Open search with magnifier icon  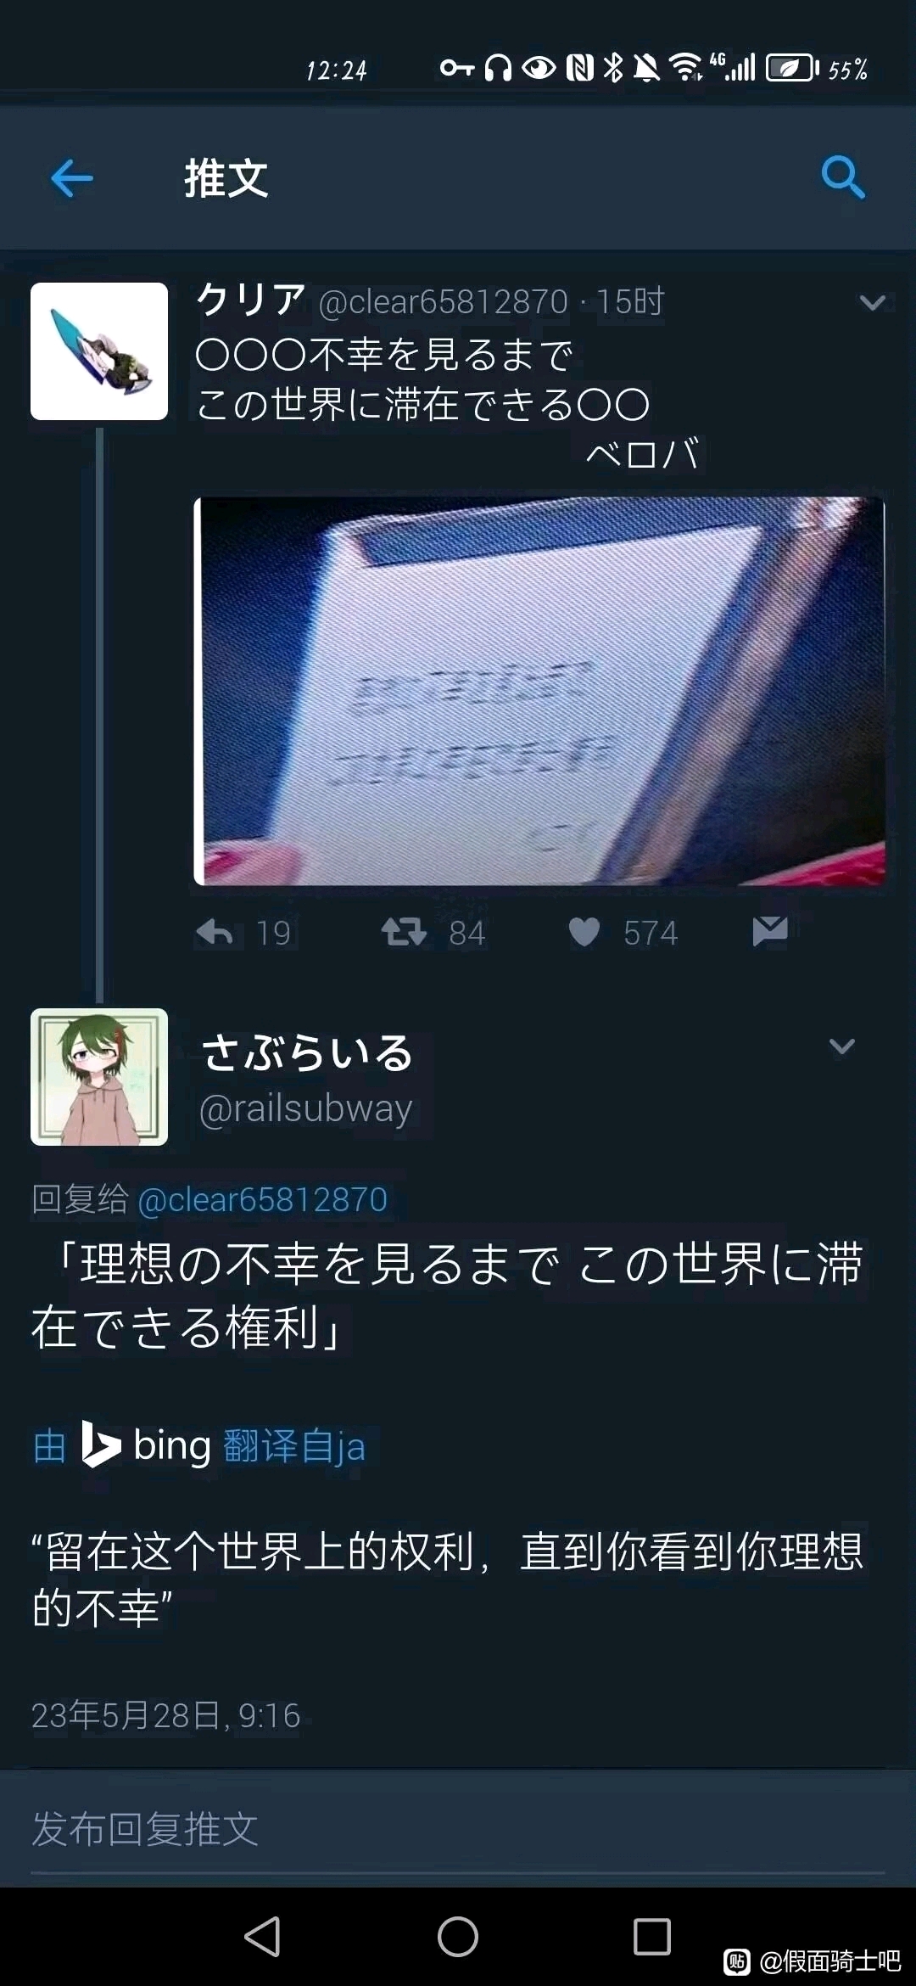pyautogui.click(x=843, y=177)
